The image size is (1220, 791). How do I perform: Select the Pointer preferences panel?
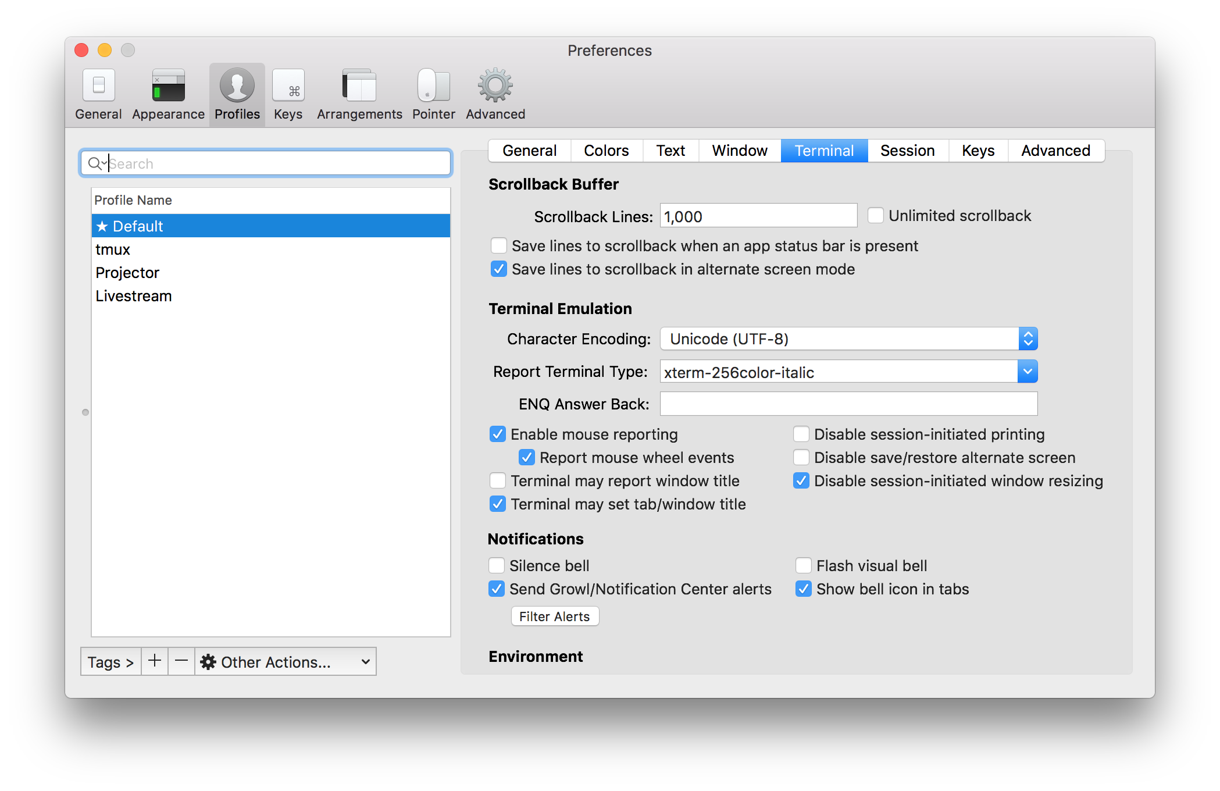click(x=434, y=95)
